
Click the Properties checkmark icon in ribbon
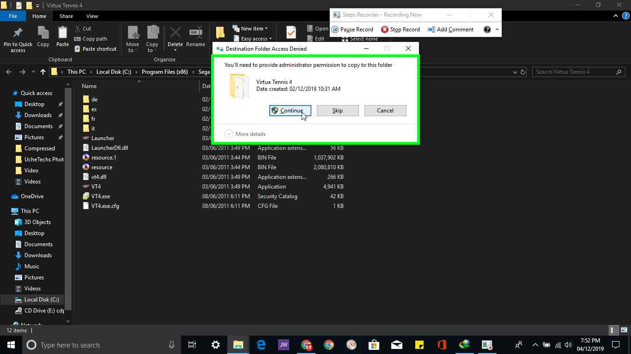[x=291, y=32]
